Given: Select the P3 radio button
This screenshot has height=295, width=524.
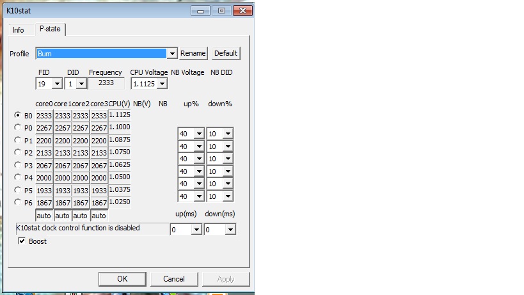Looking at the screenshot, I should 17,165.
